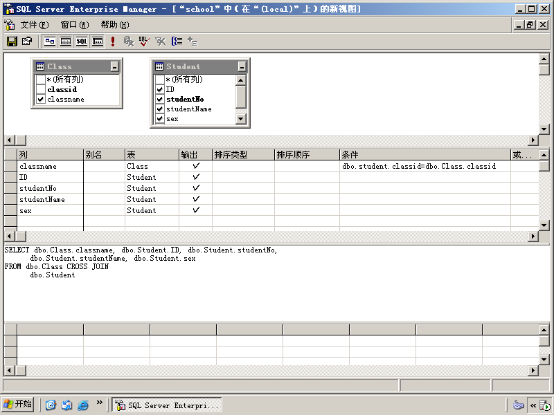Uncheck the studentName column in the Student table
Viewport: 554px width, 415px height.
160,109
